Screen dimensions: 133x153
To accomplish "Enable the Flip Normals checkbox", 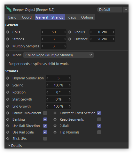I will tap(99, 132).
